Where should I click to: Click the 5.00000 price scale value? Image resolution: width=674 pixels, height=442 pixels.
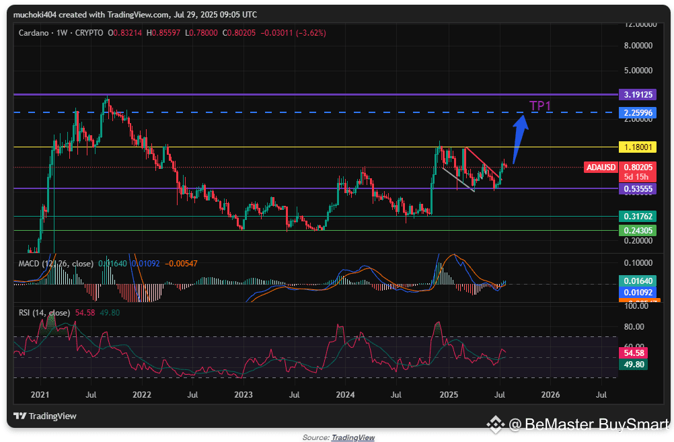pos(638,71)
